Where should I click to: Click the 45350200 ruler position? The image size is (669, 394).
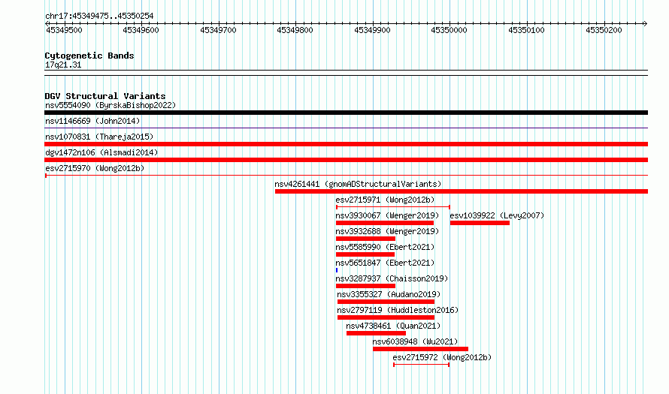pyautogui.click(x=604, y=30)
